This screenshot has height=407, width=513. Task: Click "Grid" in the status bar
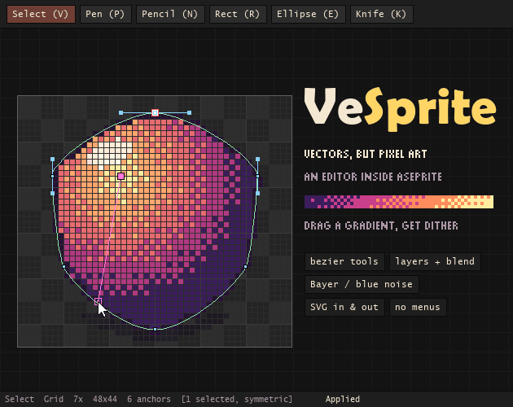click(x=54, y=399)
